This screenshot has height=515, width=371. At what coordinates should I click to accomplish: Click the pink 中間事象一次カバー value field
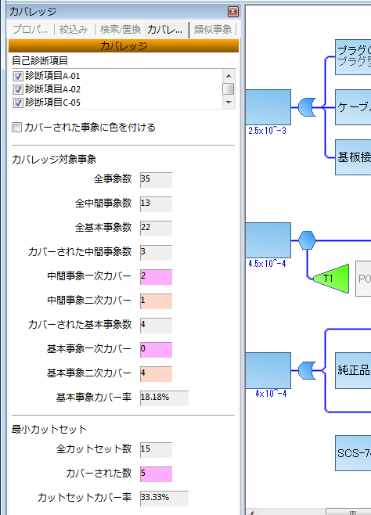(x=156, y=276)
